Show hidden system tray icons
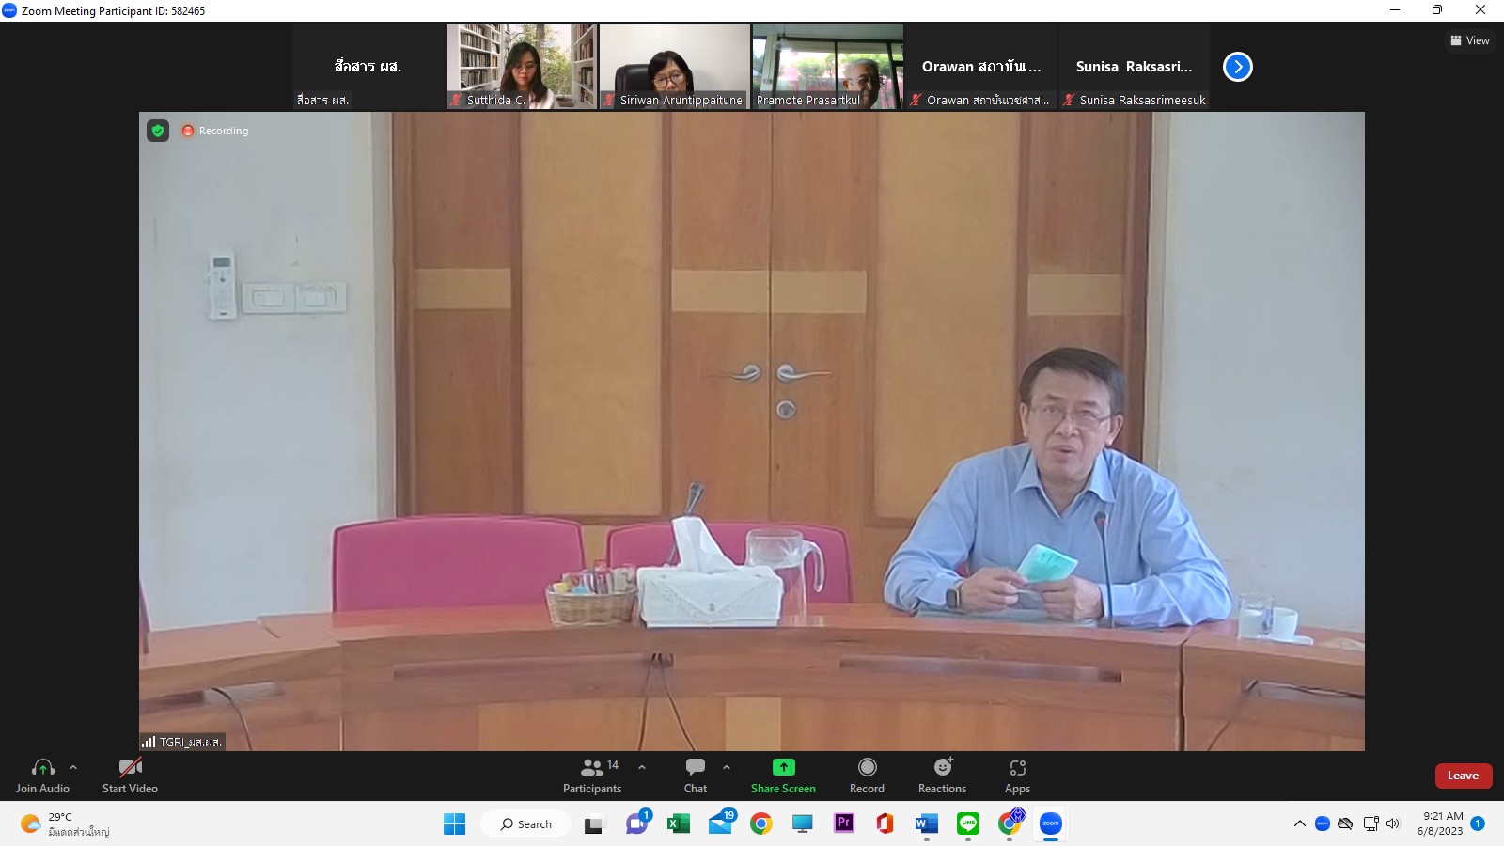 click(1300, 824)
